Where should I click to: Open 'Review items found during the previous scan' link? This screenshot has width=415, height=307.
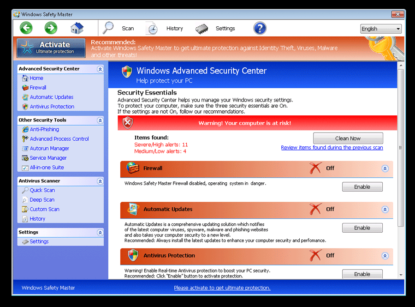point(332,148)
